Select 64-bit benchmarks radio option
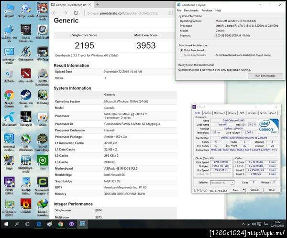This screenshot has height=238, width=287. tap(181, 55)
